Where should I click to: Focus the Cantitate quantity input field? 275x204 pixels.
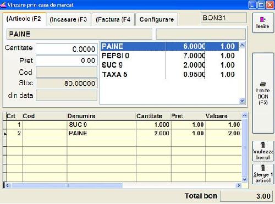pyautogui.click(x=67, y=49)
